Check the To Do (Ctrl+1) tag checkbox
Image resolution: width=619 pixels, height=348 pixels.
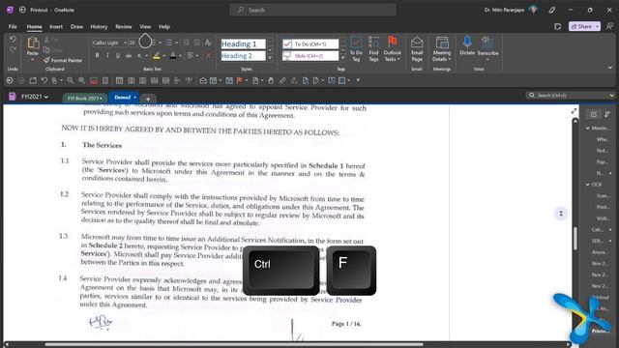pyautogui.click(x=287, y=43)
